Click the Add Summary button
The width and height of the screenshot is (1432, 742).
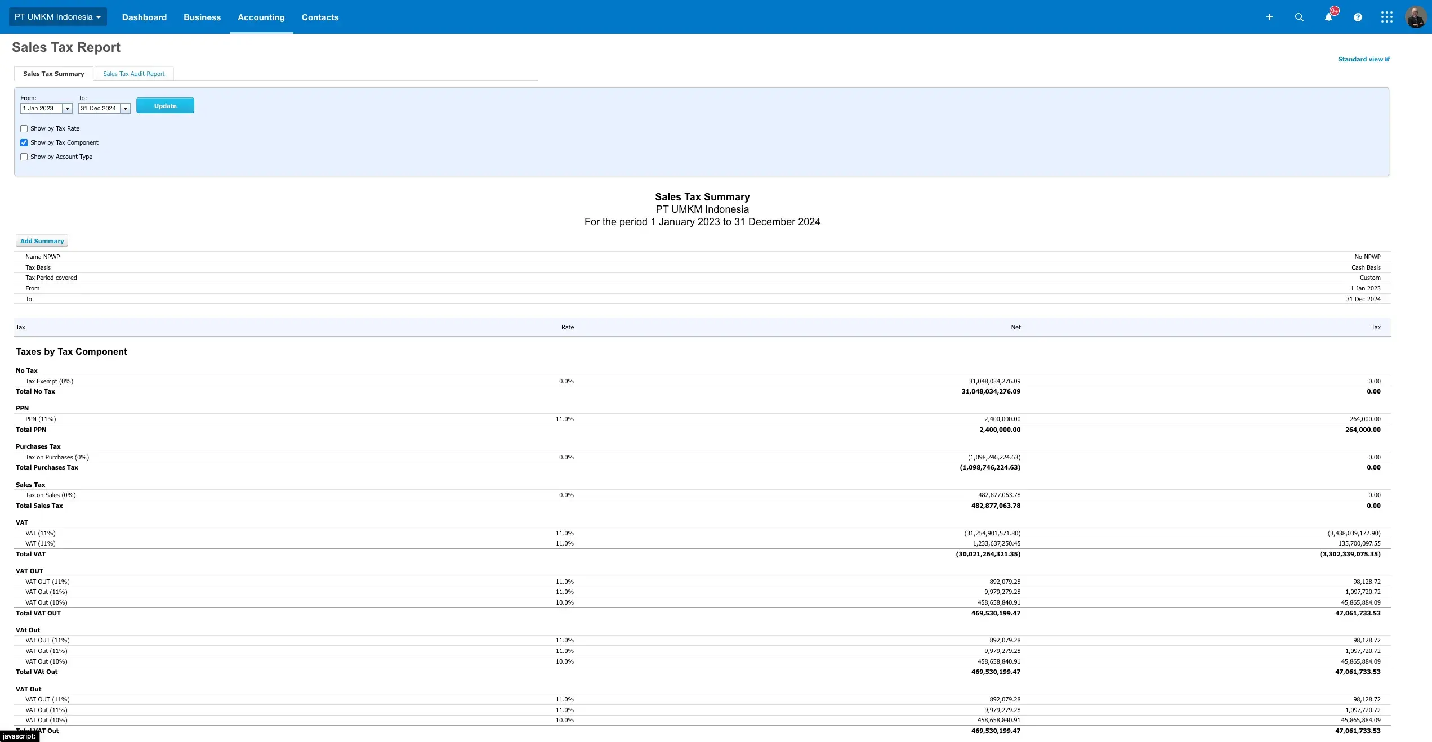(42, 240)
